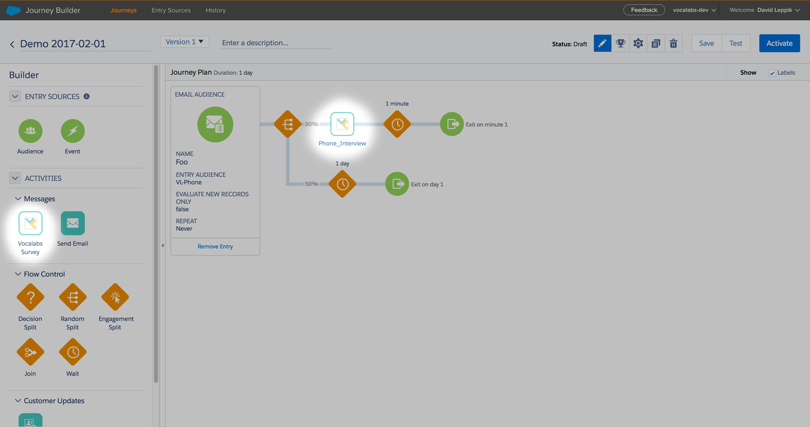Viewport: 810px width, 427px height.
Task: Pick the Engagement Split icon
Action: 115,297
